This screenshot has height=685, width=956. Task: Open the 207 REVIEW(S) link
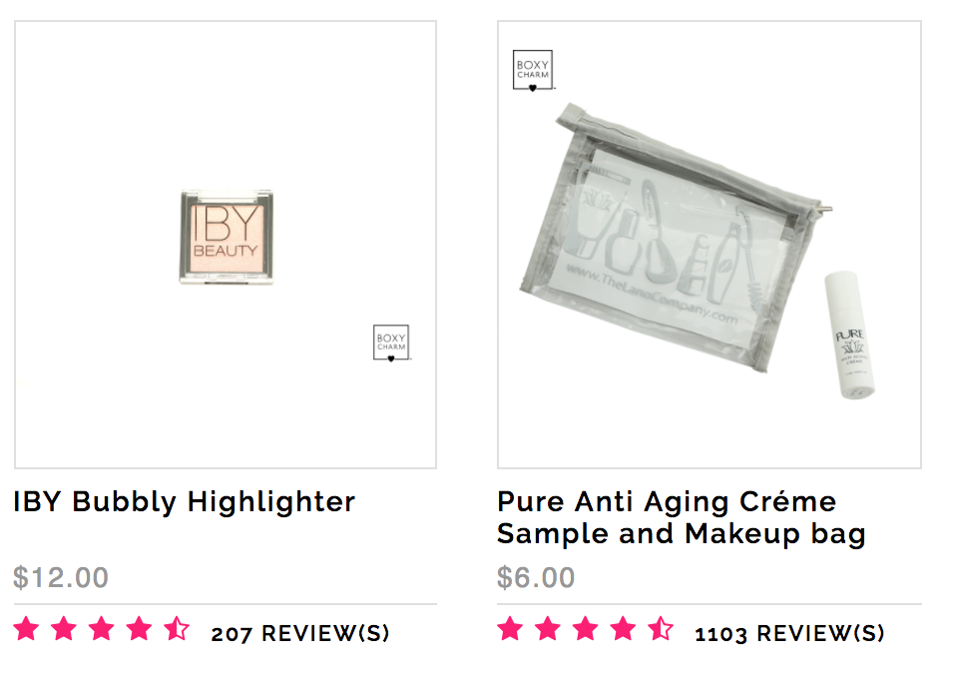click(300, 633)
